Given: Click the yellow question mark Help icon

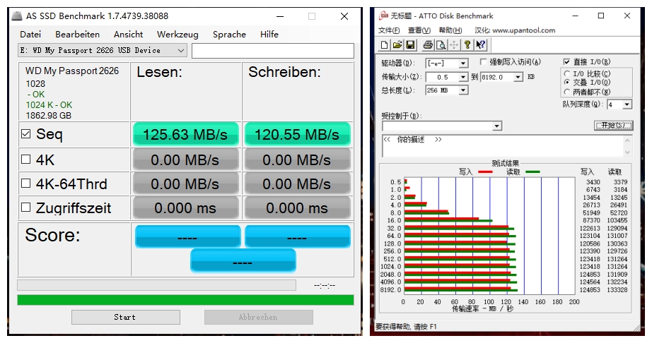Looking at the screenshot, I should tap(467, 44).
